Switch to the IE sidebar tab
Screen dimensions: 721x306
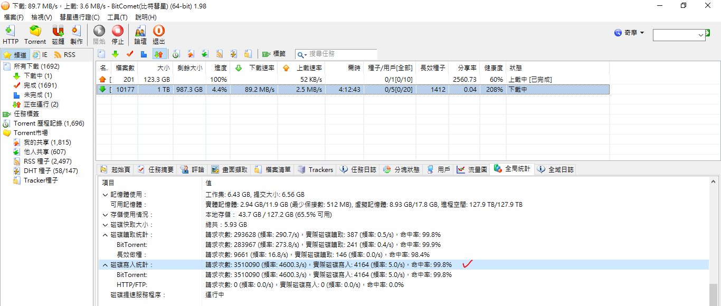[40, 54]
